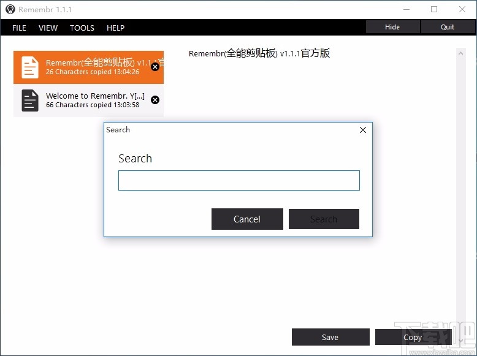Viewport: 477px width, 356px height.
Task: Click the Hide button
Action: pos(392,27)
